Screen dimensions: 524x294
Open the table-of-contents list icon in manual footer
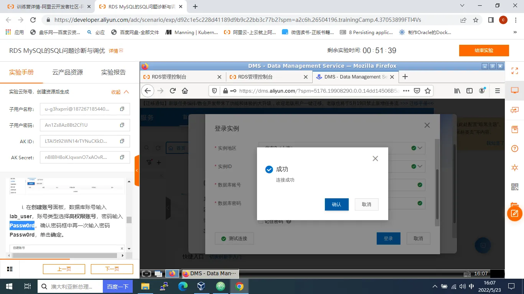(10, 269)
